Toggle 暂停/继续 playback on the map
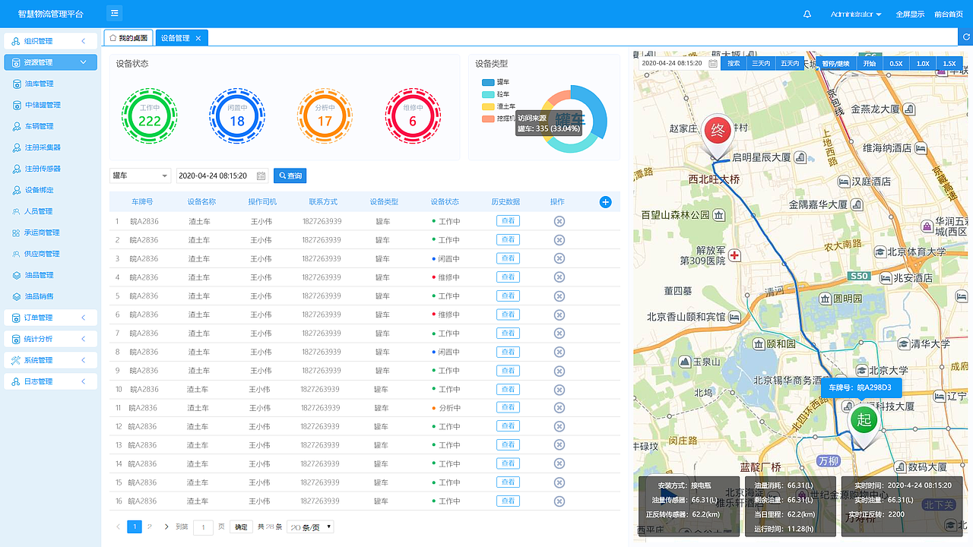 point(835,63)
